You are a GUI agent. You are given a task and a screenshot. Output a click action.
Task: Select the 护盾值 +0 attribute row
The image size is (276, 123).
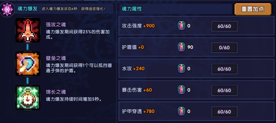(133, 47)
